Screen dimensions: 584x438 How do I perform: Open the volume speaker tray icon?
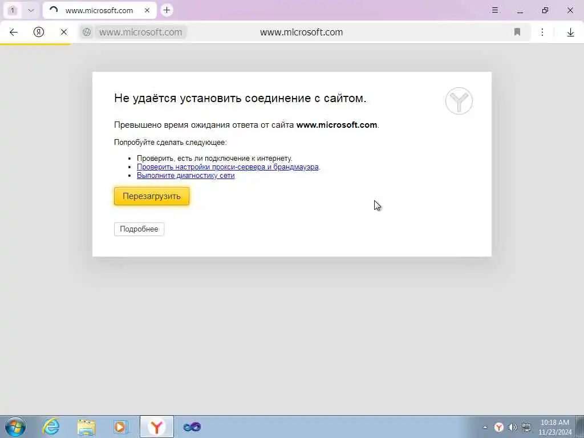pos(513,427)
